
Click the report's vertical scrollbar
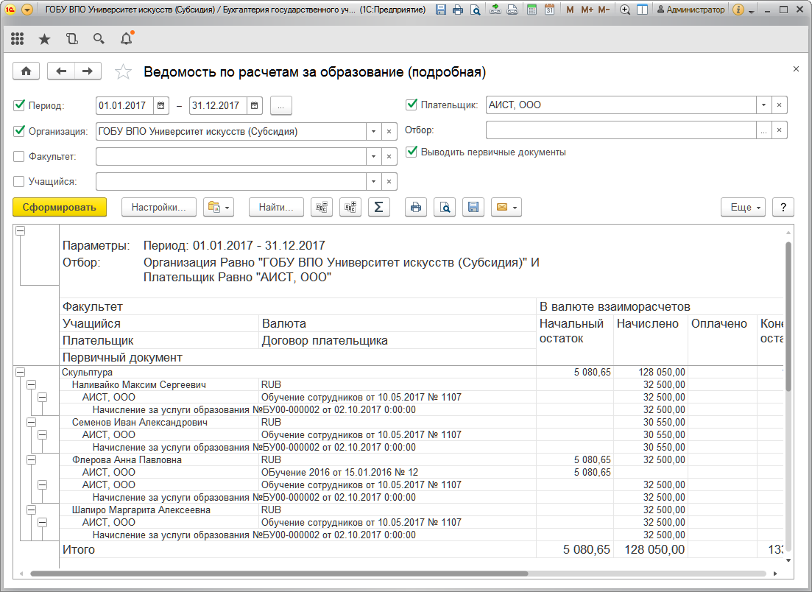coord(788,316)
